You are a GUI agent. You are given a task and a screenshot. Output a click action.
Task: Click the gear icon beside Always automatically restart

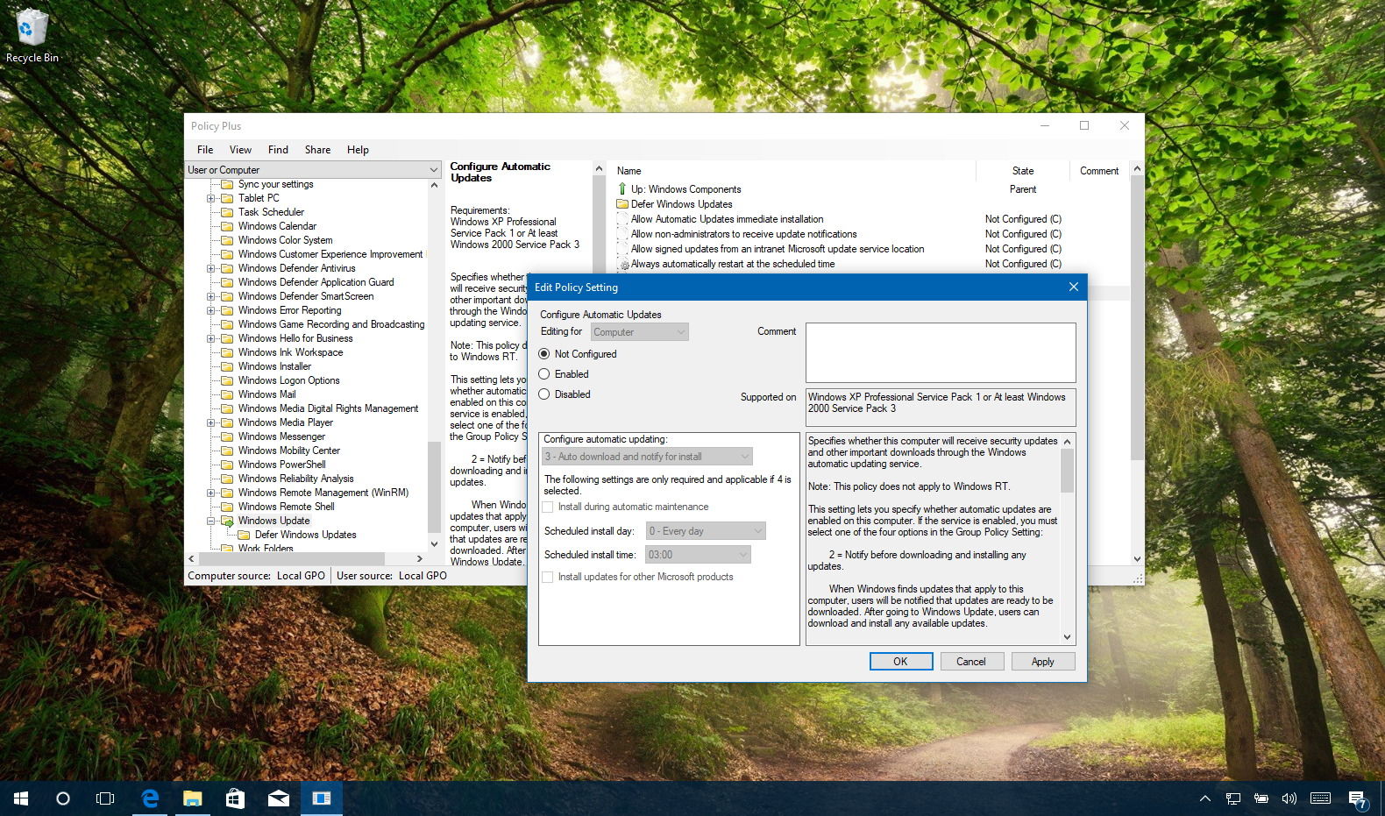(x=623, y=264)
